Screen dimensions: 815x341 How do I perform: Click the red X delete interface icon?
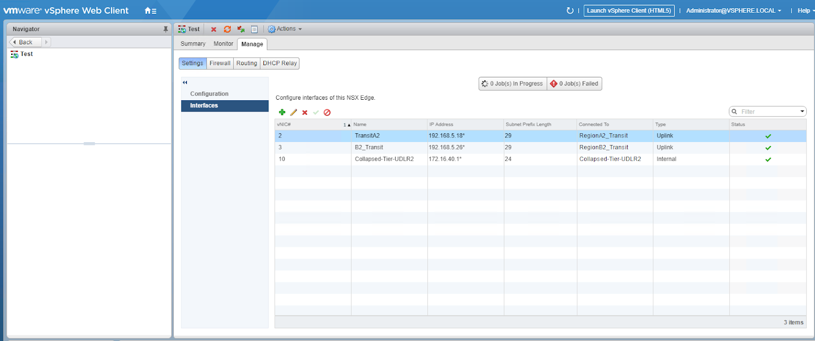coord(305,112)
